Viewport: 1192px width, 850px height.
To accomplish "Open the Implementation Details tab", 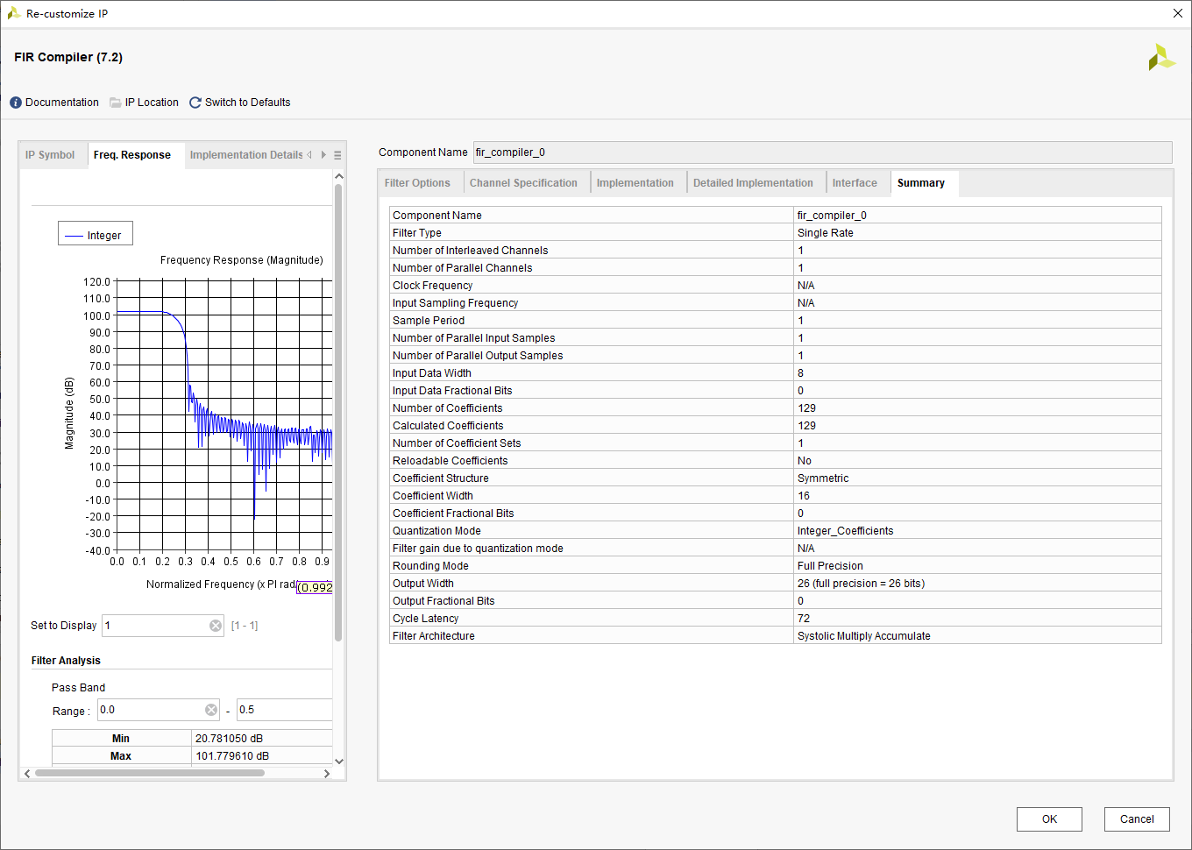I will click(x=246, y=155).
